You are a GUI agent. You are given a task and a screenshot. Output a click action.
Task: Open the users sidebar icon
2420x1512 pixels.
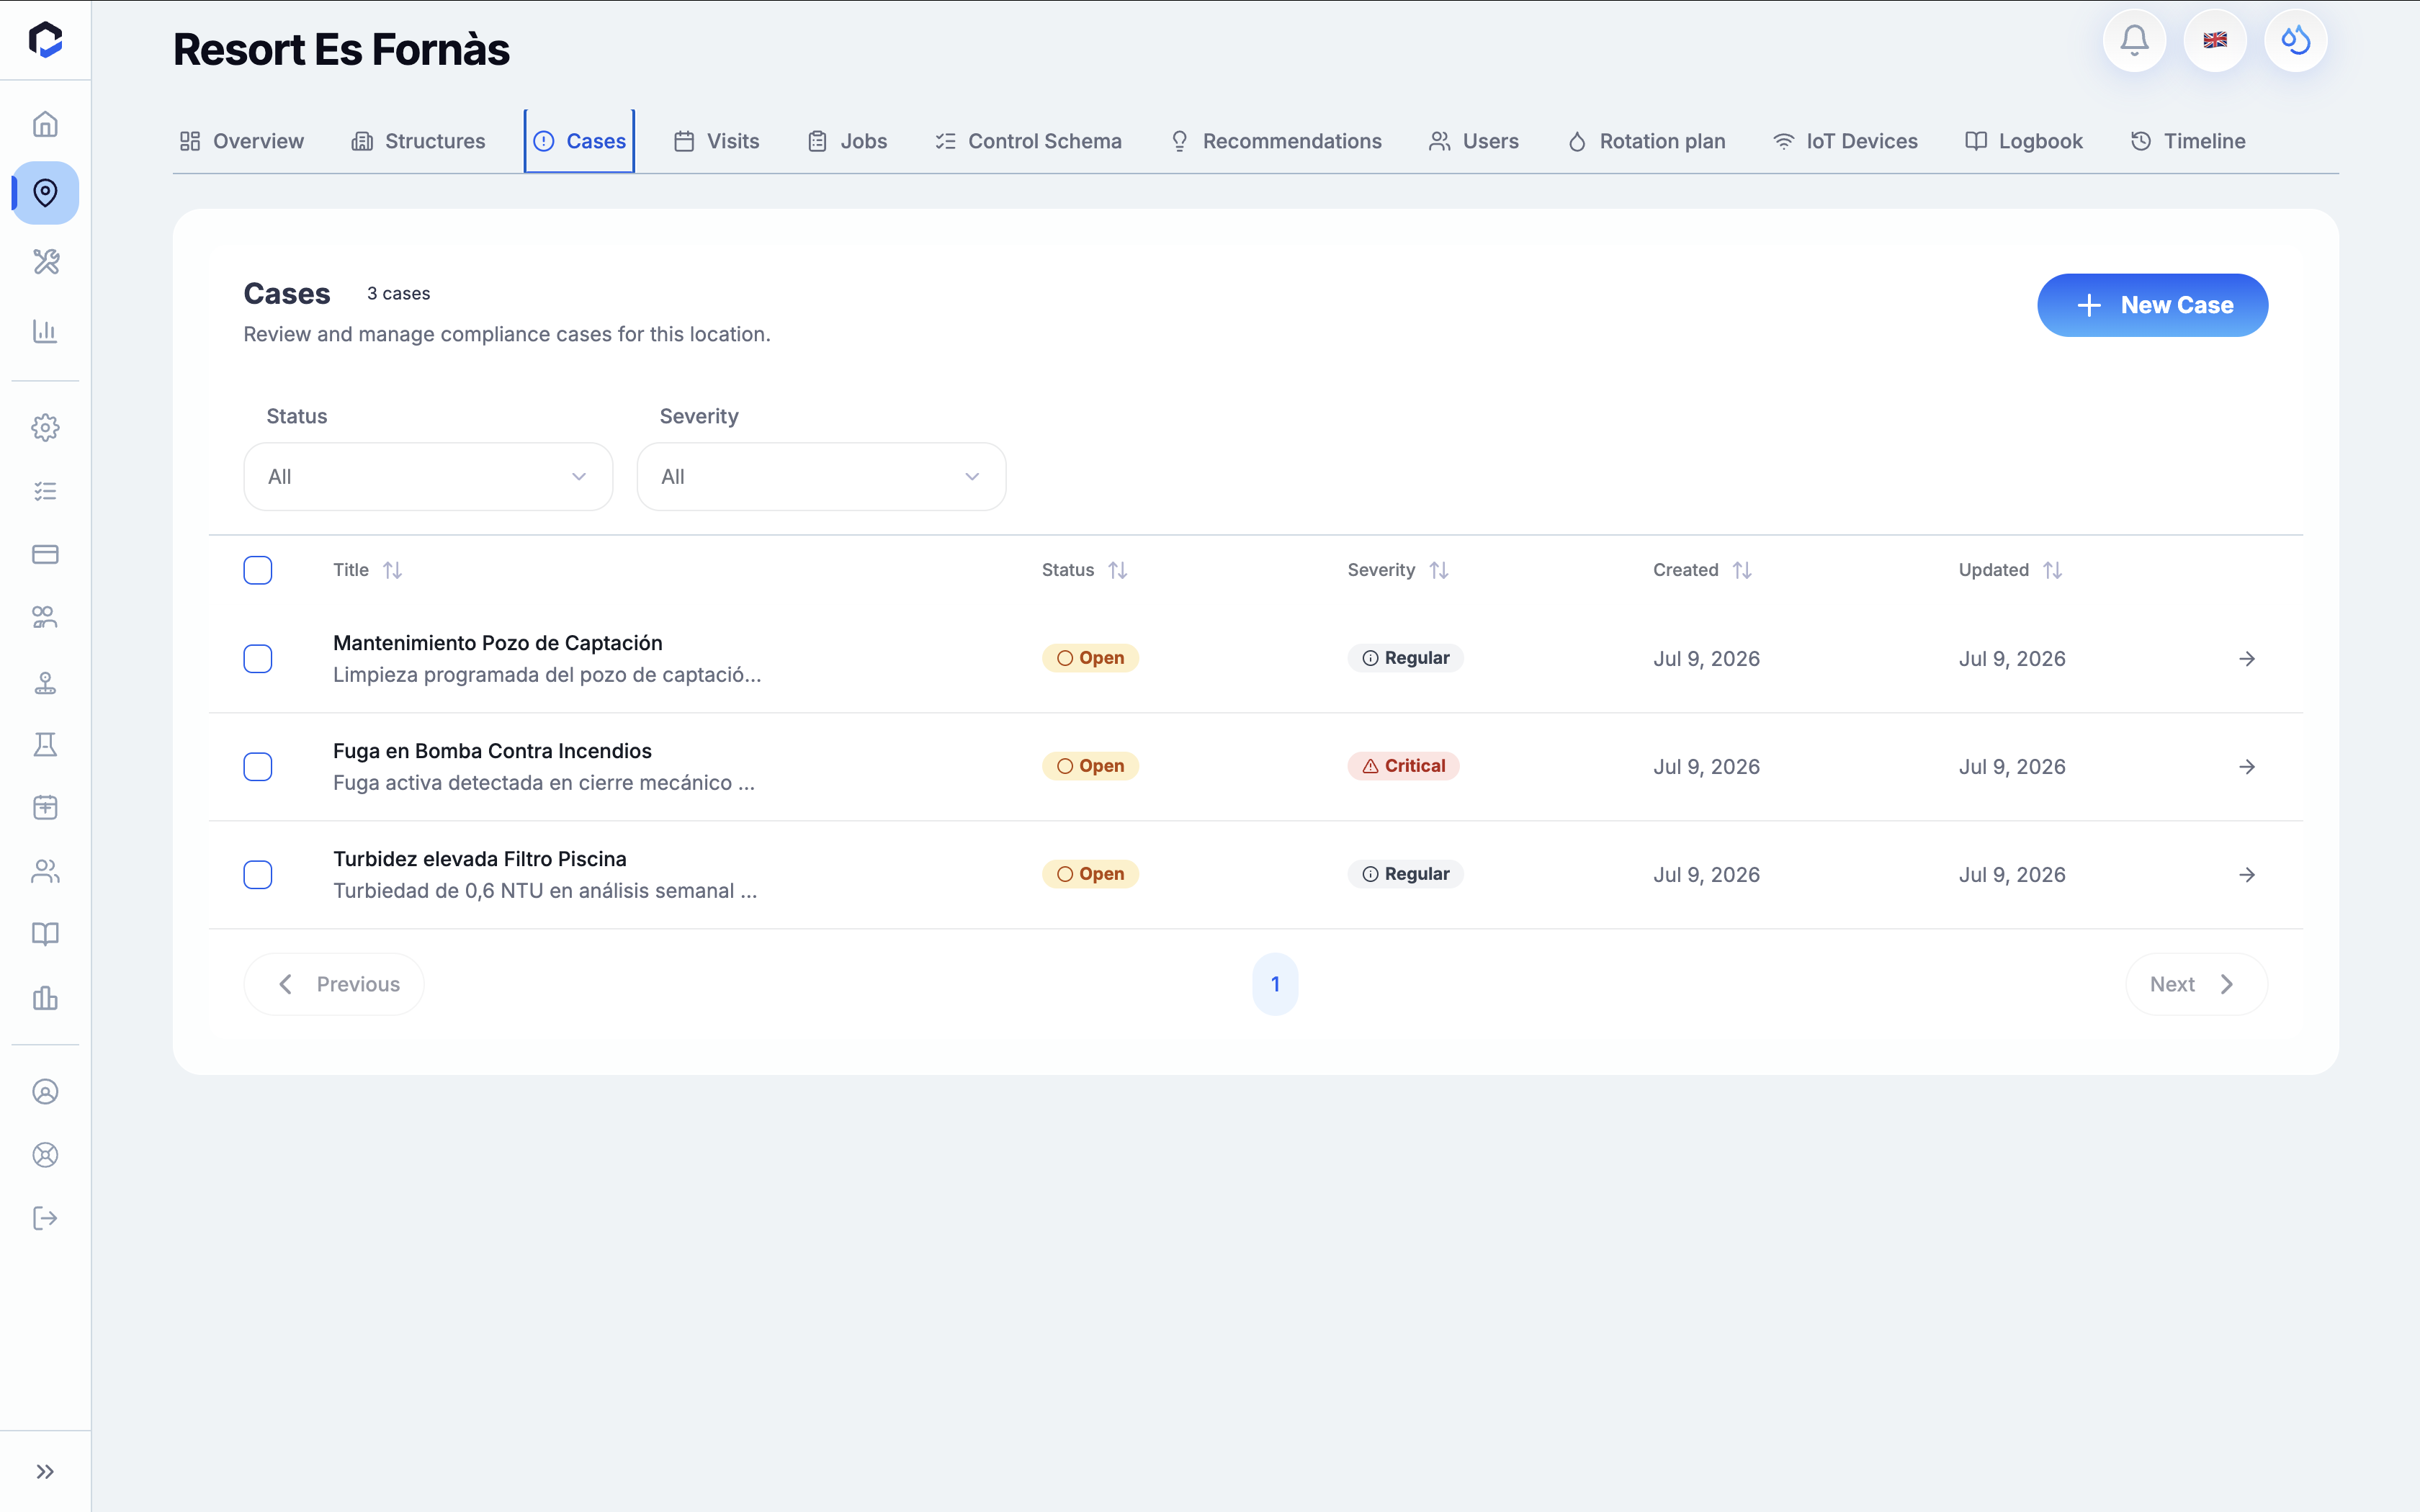click(x=45, y=871)
